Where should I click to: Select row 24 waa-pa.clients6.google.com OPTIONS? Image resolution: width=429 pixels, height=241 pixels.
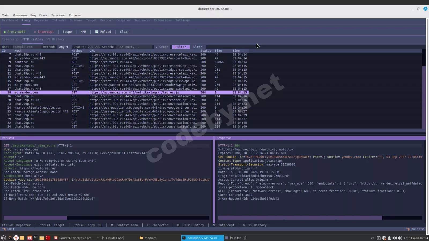[124, 108]
